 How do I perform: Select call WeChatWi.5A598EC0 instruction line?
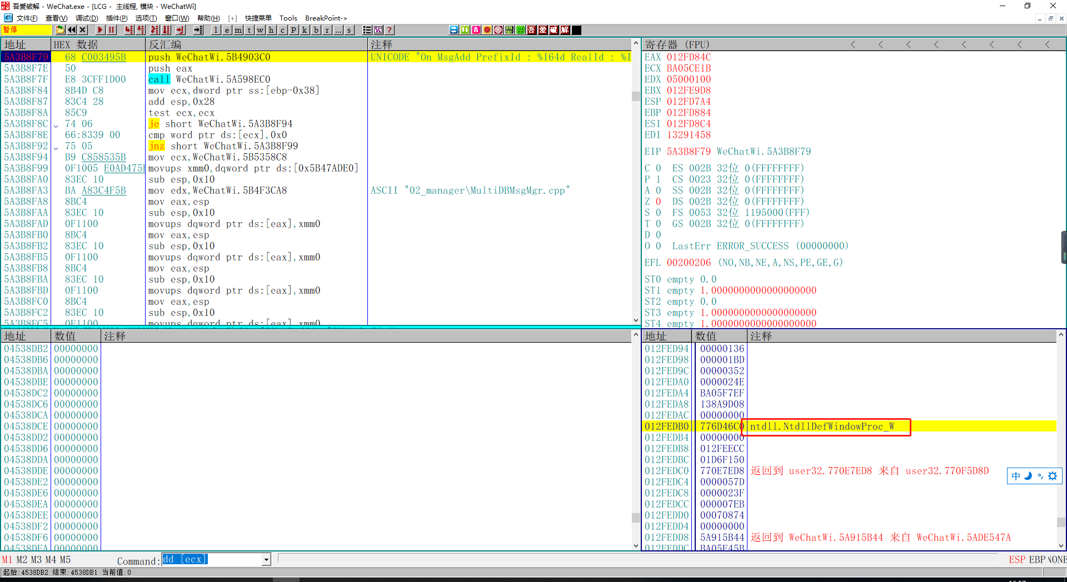209,79
